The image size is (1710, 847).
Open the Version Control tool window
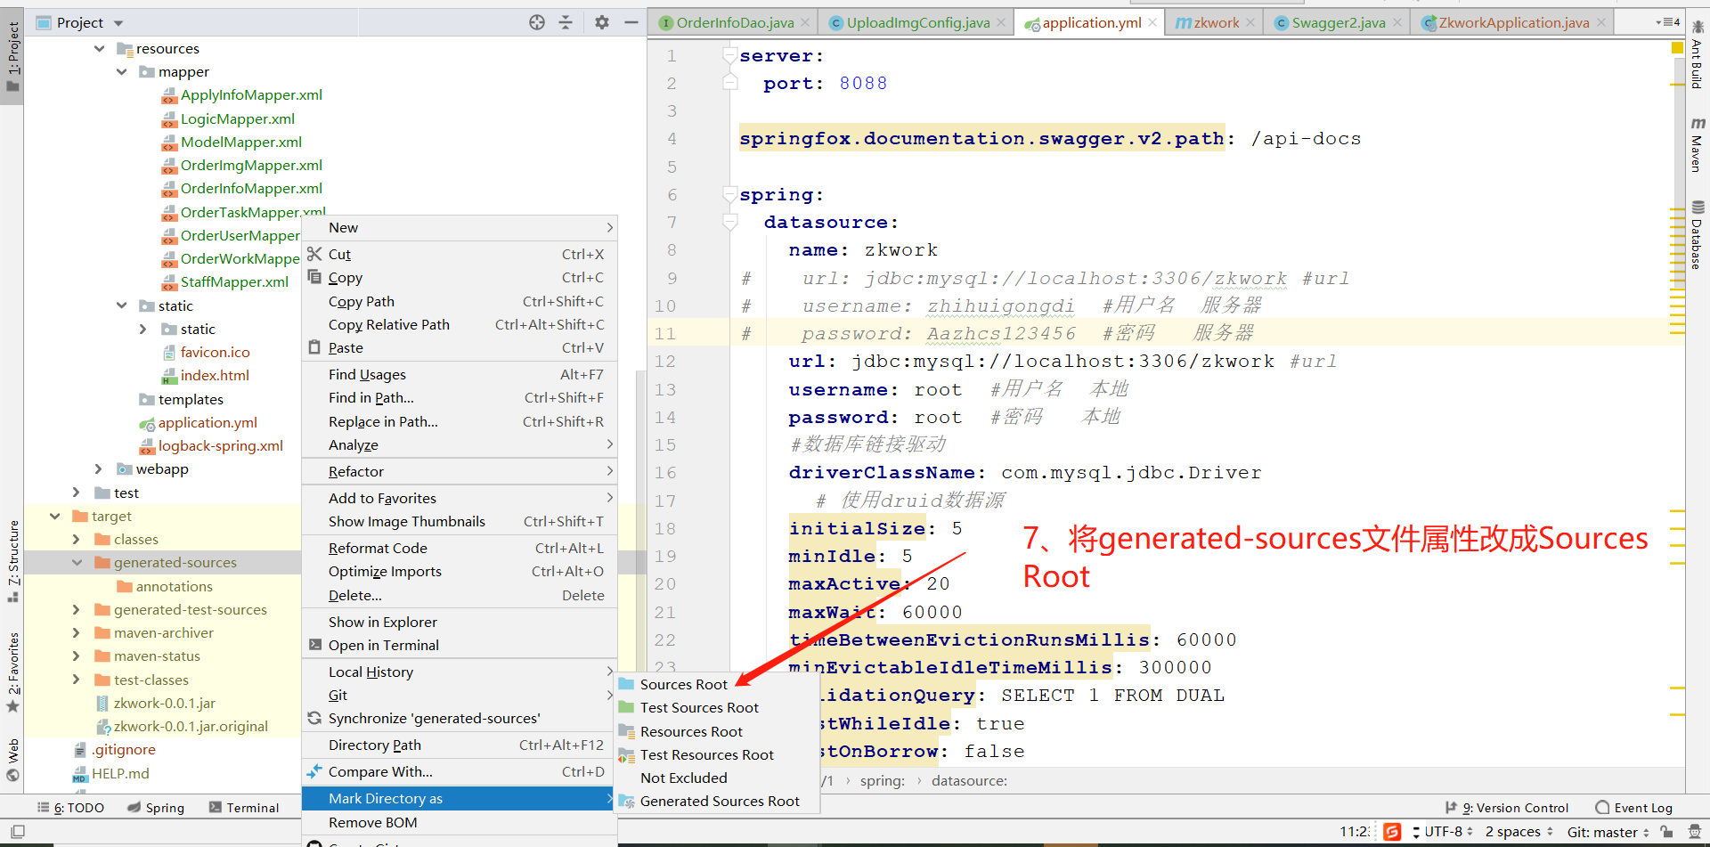click(1507, 808)
